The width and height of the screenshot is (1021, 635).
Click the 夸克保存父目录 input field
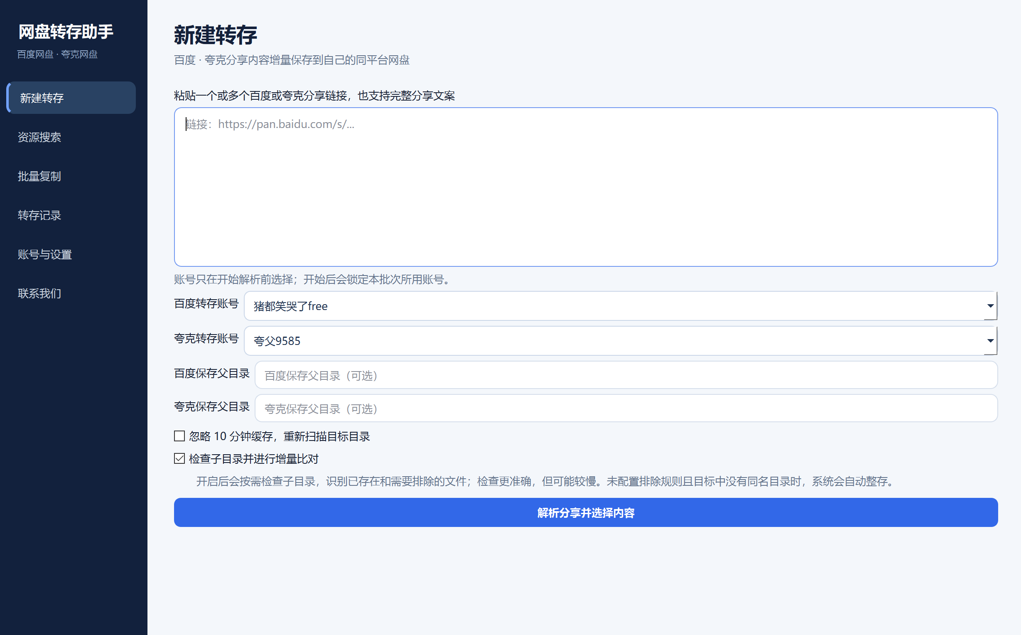[x=626, y=408]
